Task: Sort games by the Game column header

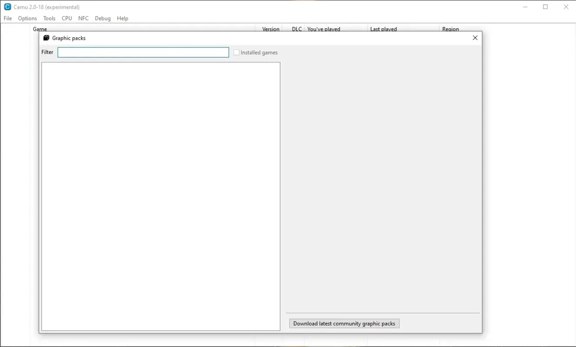Action: [40, 29]
